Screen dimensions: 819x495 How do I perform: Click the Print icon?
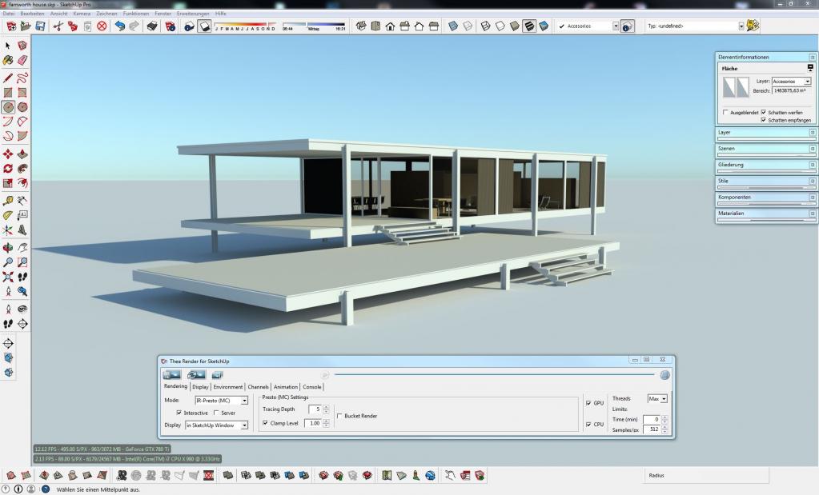[x=152, y=26]
